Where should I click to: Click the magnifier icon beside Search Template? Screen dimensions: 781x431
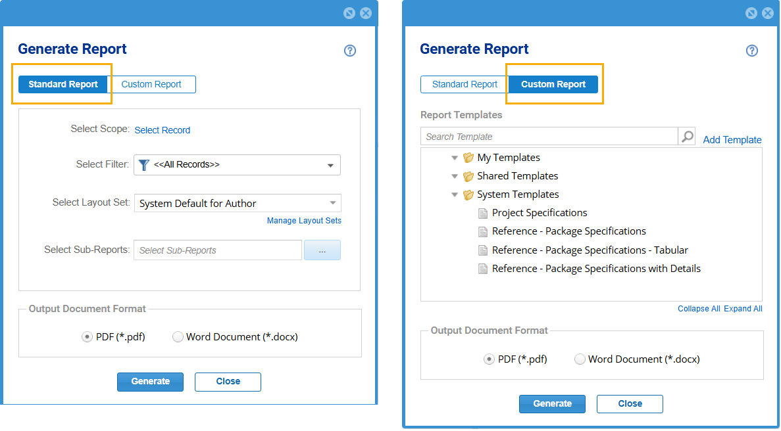[x=687, y=137]
